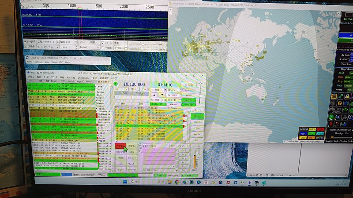The image size is (353, 198).
Task: Click the green AutoSeq button in JTDX
Action: (189, 105)
